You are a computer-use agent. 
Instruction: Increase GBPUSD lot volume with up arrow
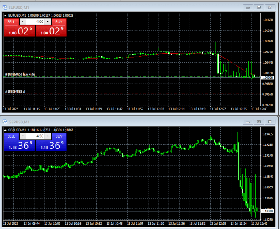pyautogui.click(x=48, y=136)
